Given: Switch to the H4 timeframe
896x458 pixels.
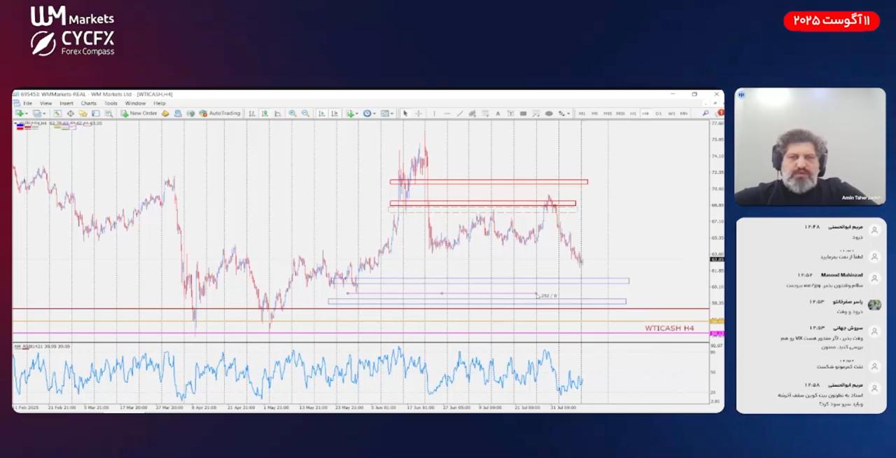Looking at the screenshot, I should coord(645,113).
